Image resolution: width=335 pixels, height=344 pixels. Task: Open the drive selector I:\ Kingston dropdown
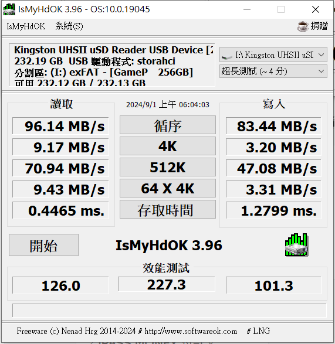point(273,55)
